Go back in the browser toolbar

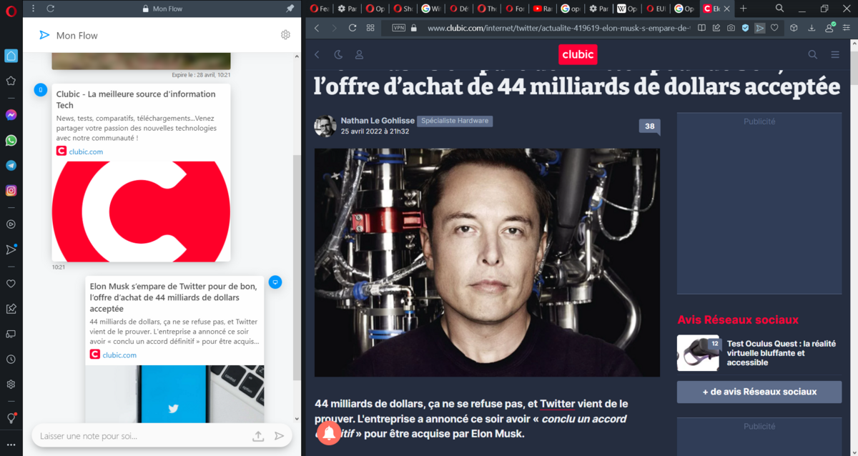point(316,28)
